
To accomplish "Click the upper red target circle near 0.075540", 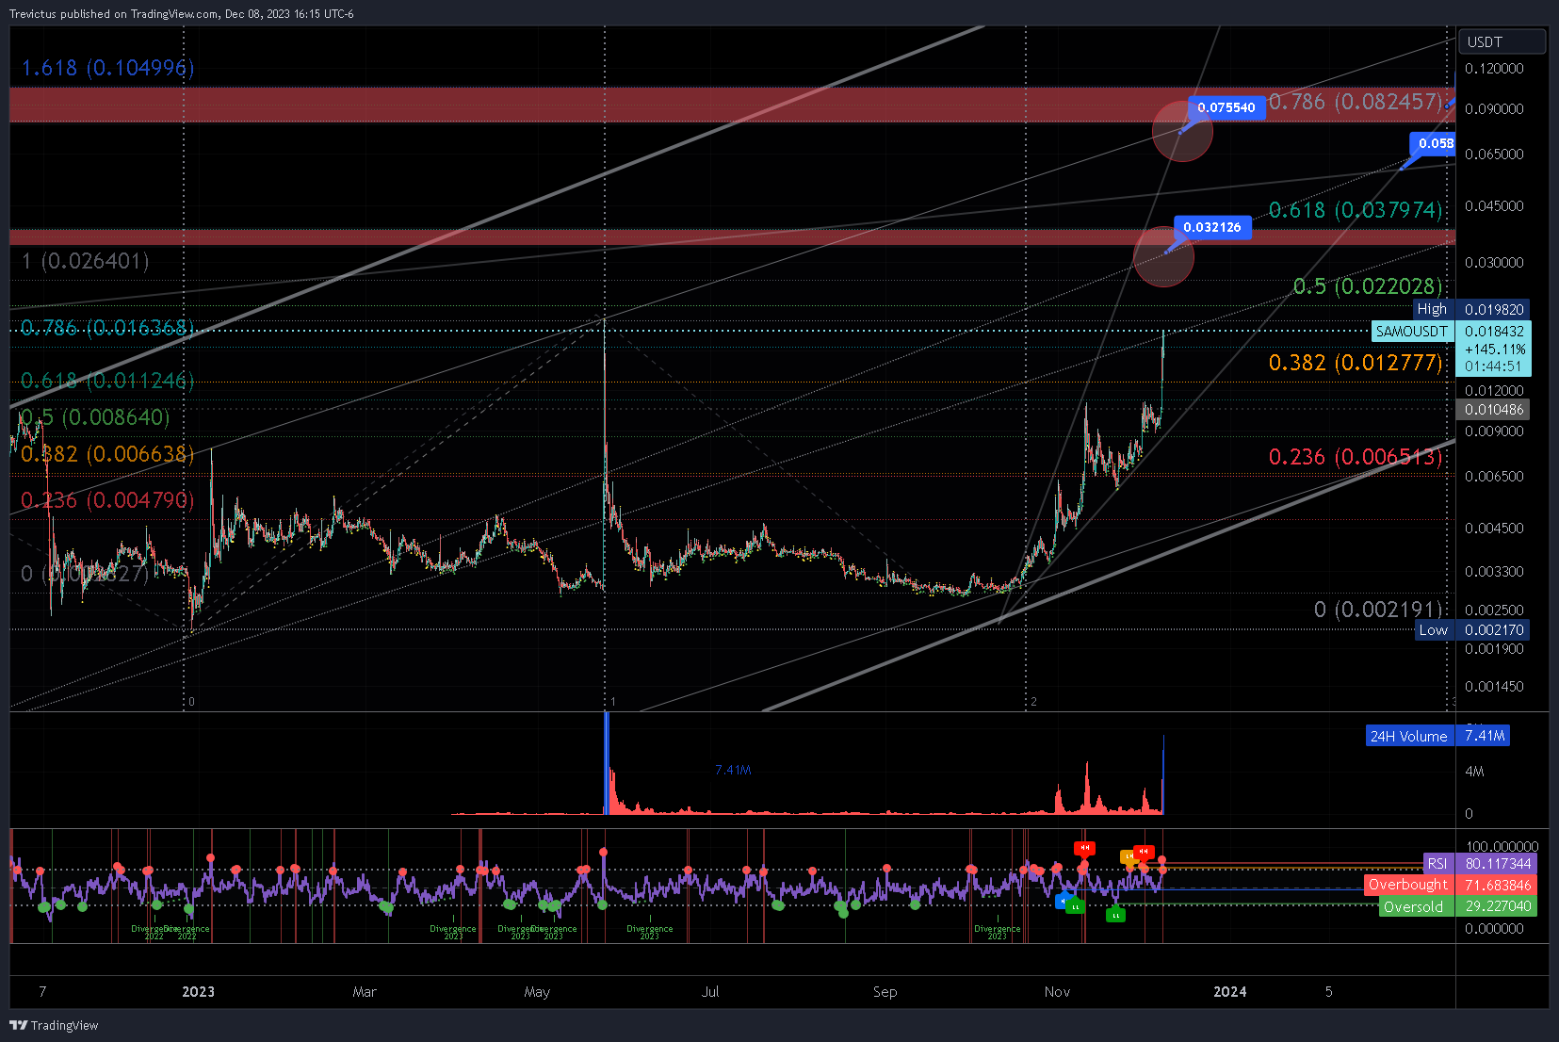I will tap(1182, 131).
